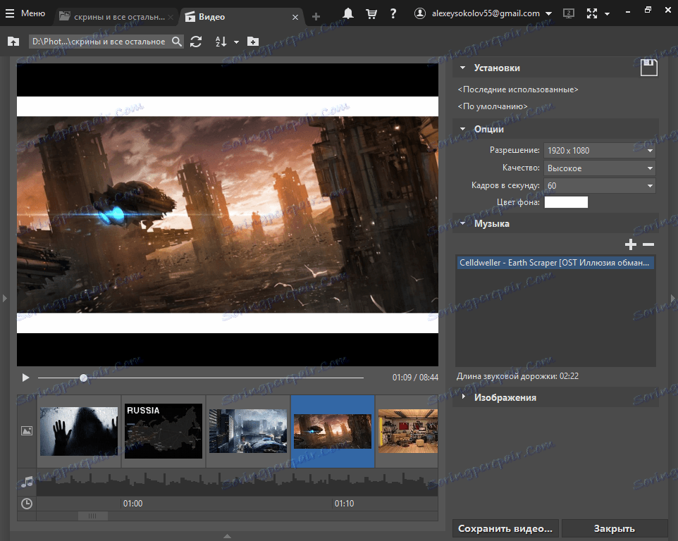
Task: Pick the white background color swatch
Action: coord(566,203)
